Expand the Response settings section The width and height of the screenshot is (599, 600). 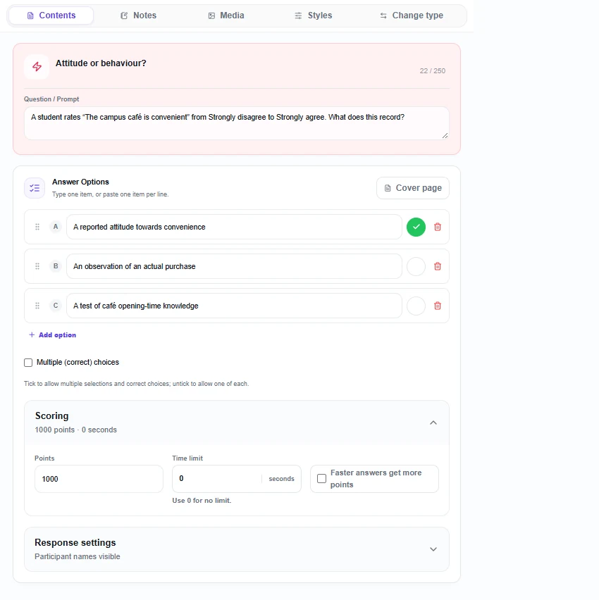237,549
